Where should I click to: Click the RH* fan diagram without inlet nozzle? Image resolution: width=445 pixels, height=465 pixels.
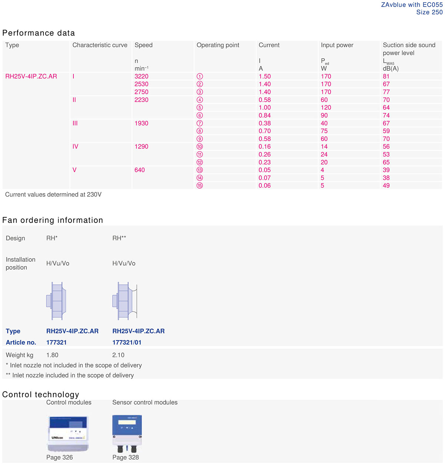click(x=56, y=301)
